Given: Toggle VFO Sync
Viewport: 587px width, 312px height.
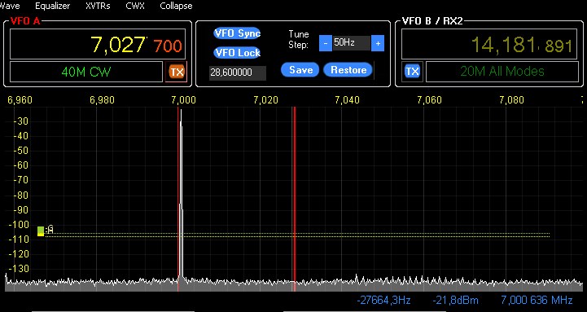Looking at the screenshot, I should [x=238, y=33].
